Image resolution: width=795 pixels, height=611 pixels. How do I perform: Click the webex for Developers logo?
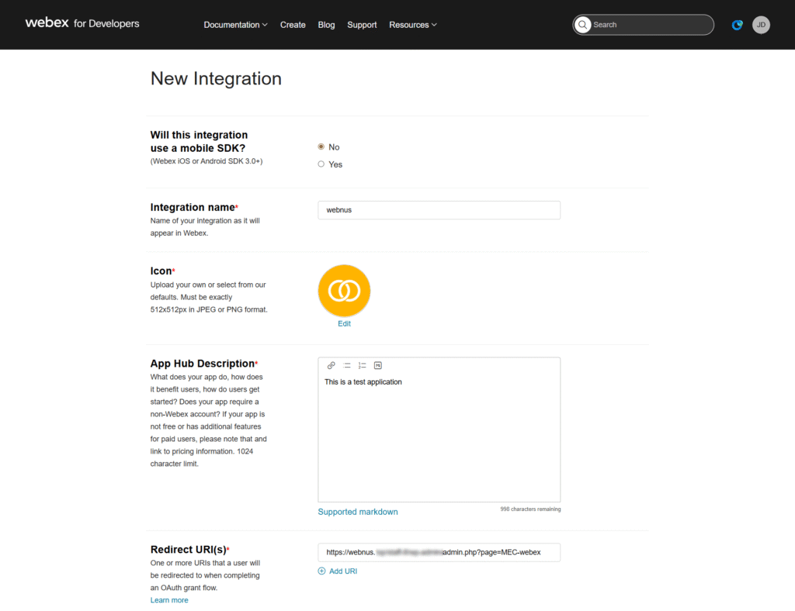pyautogui.click(x=82, y=23)
